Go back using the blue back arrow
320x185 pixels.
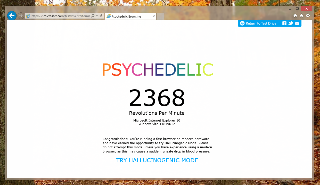point(12,16)
